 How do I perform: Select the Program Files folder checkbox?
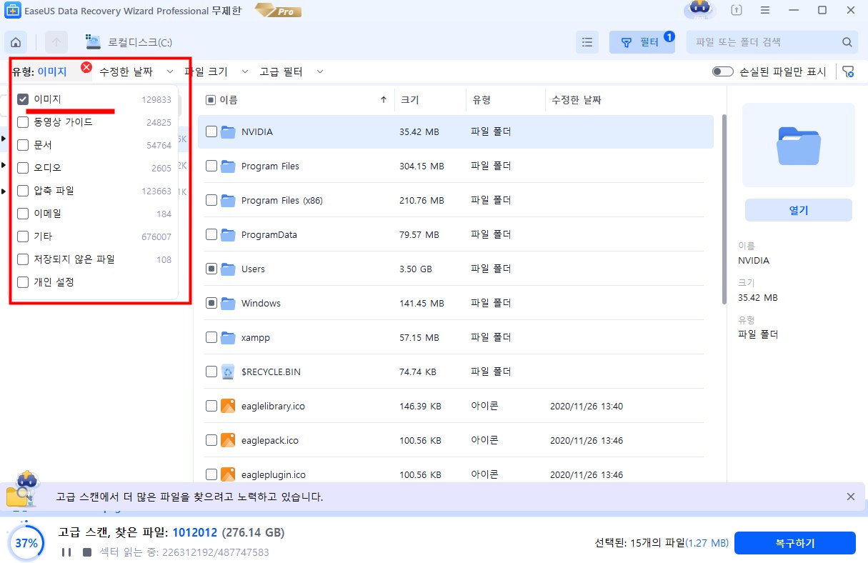click(x=211, y=166)
